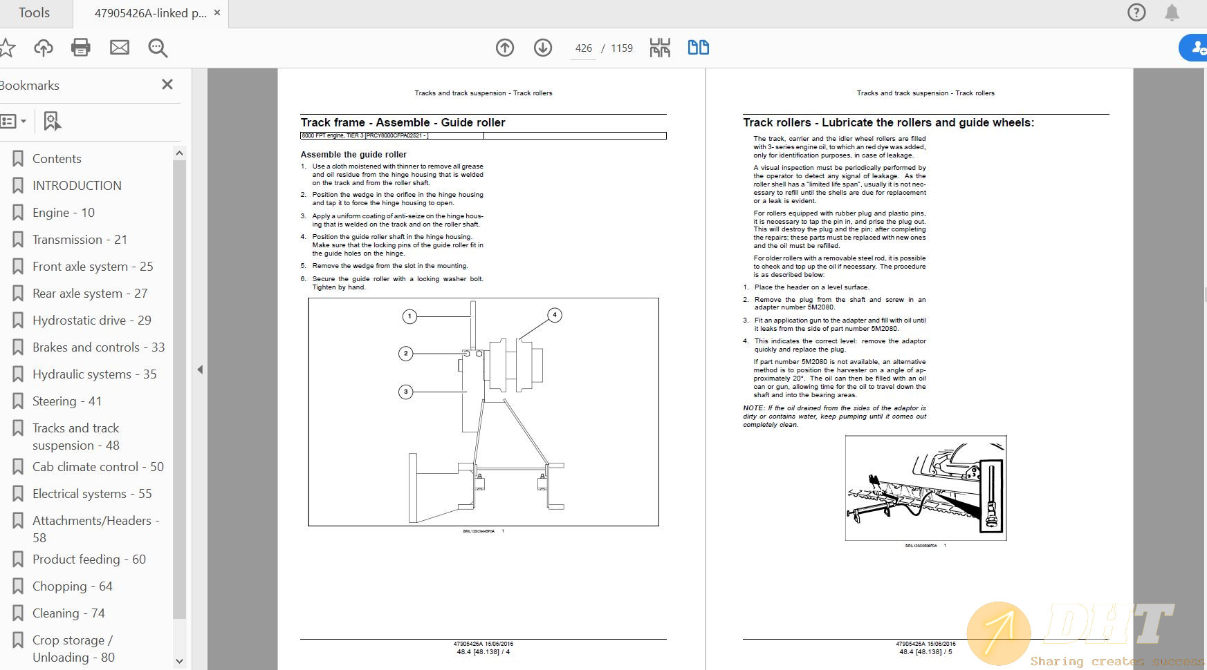1207x670 pixels.
Task: Open bookmark options dropdown menu
Action: (x=14, y=122)
